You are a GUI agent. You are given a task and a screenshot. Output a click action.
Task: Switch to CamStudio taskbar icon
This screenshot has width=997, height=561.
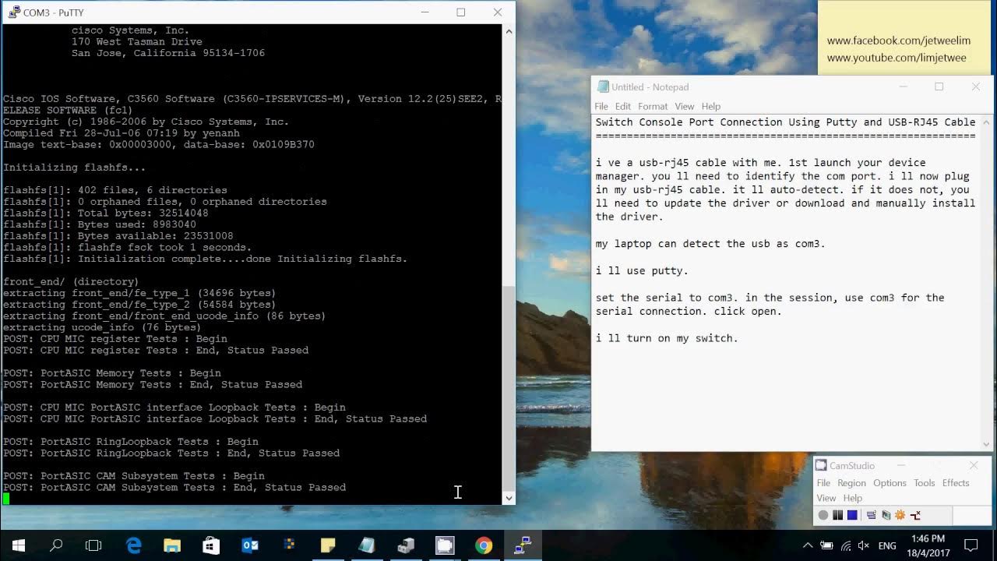point(445,545)
